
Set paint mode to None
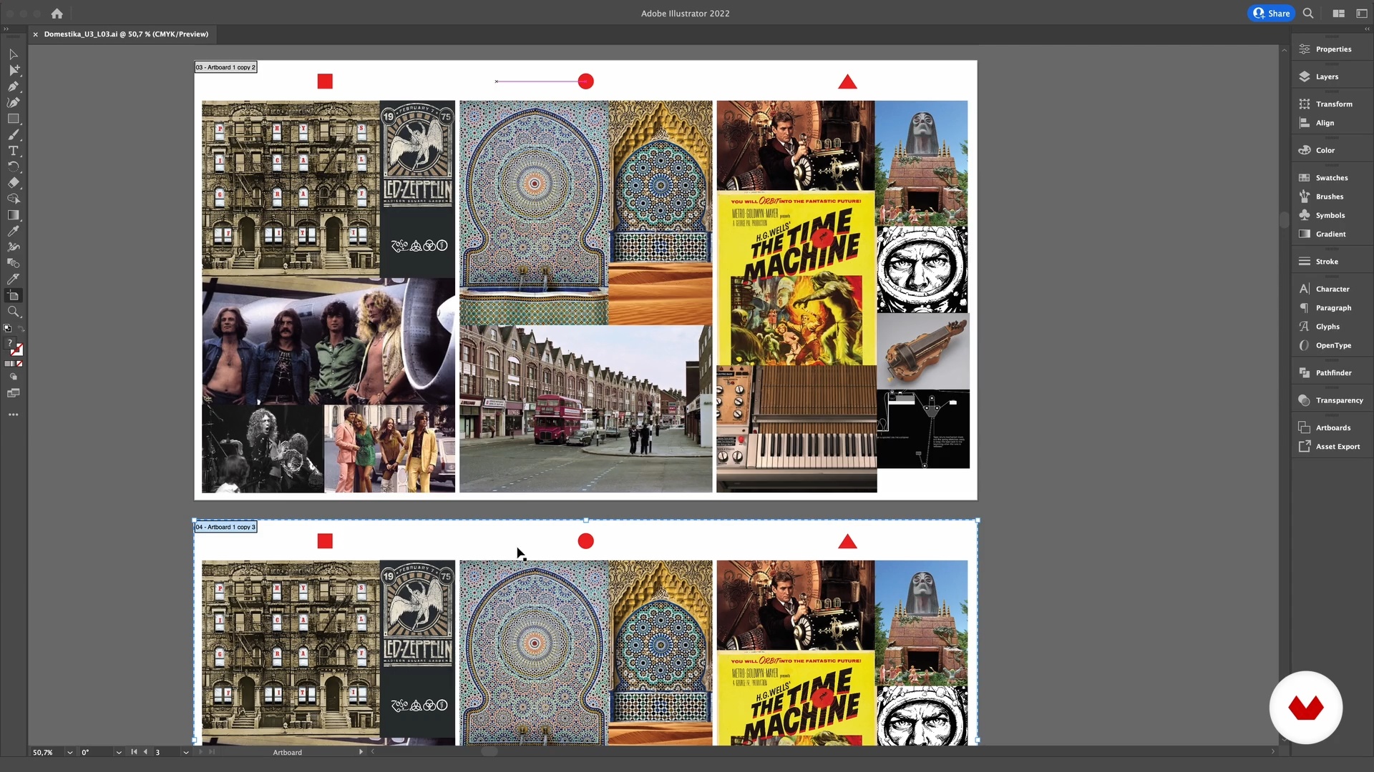[x=20, y=364]
